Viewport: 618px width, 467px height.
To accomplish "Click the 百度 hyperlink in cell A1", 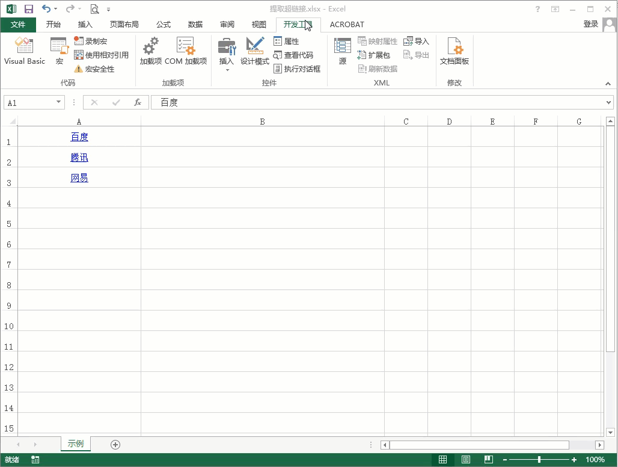I will tap(79, 137).
